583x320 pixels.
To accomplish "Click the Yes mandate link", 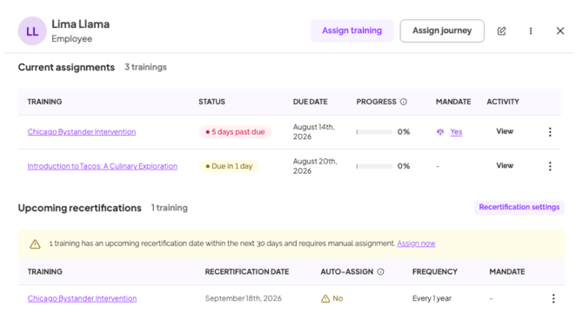I will coord(456,132).
